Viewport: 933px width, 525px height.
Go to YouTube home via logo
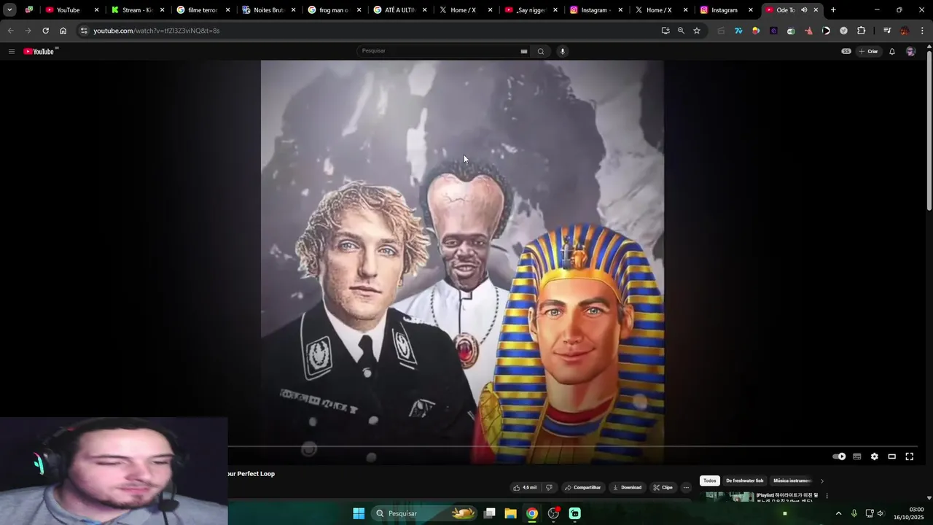tap(39, 51)
